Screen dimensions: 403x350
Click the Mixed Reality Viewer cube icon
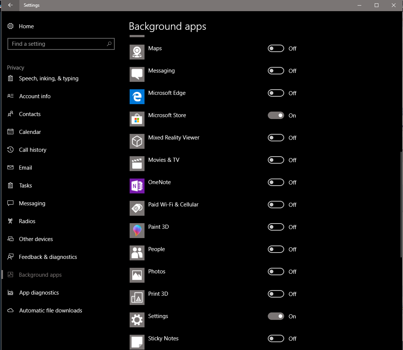(x=137, y=141)
